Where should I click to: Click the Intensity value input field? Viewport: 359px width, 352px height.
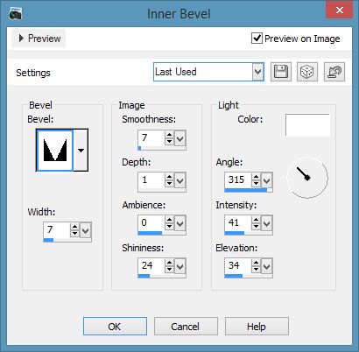point(237,222)
